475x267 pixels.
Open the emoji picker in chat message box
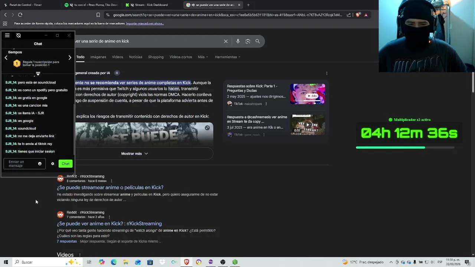pyautogui.click(x=40, y=164)
